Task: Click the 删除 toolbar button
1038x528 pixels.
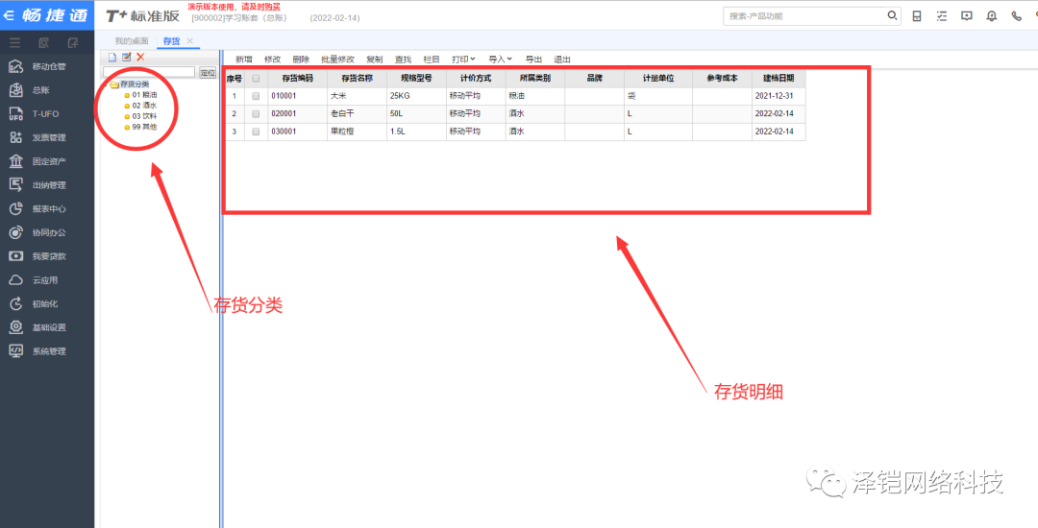Action: click(x=301, y=59)
